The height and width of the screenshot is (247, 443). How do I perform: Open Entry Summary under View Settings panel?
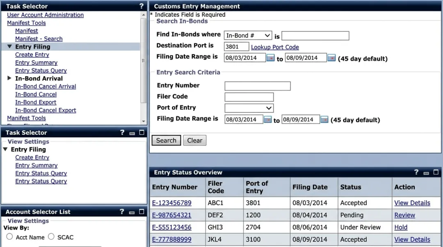click(x=36, y=165)
